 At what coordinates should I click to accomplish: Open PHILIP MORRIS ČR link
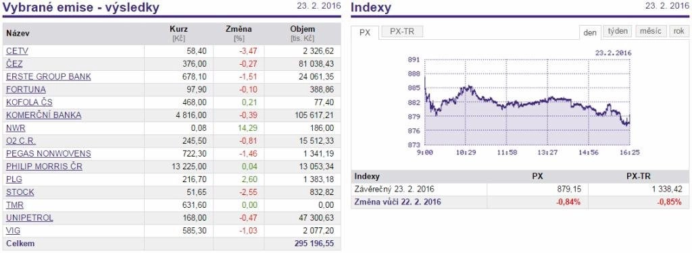tap(44, 167)
